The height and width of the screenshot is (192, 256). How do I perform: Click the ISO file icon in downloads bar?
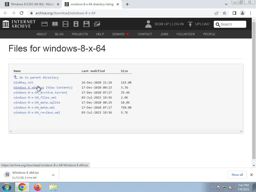click(x=7, y=174)
